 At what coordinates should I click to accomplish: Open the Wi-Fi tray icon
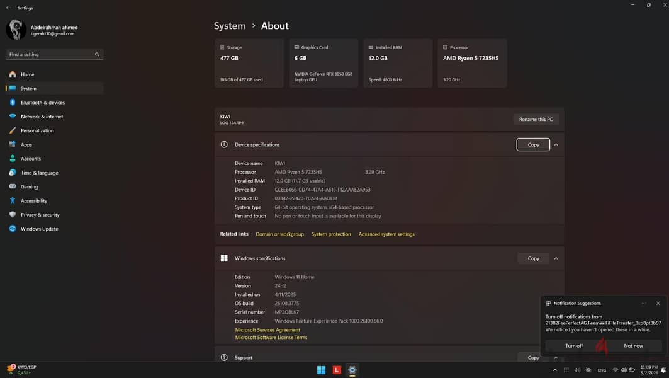point(616,370)
